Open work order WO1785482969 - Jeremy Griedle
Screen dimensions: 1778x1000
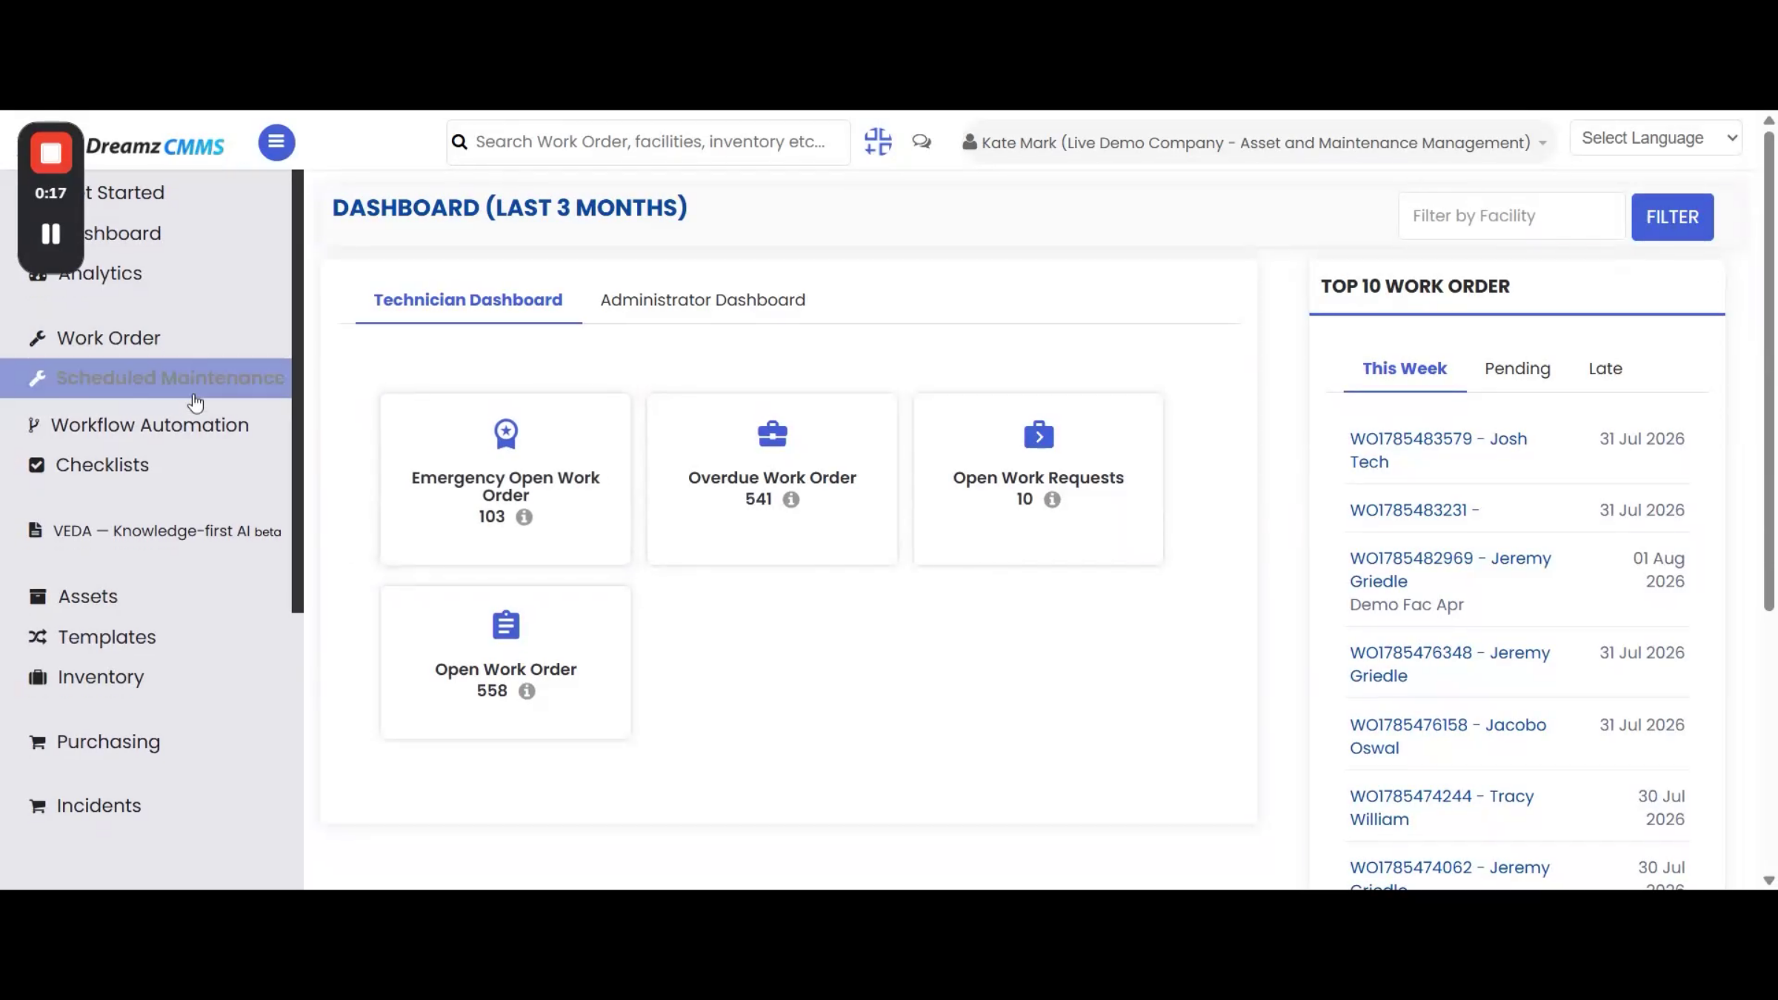[1451, 570]
